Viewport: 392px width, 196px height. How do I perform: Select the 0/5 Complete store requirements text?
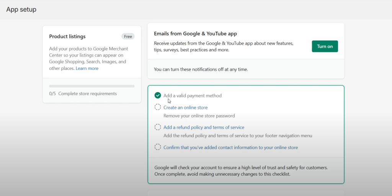click(83, 94)
